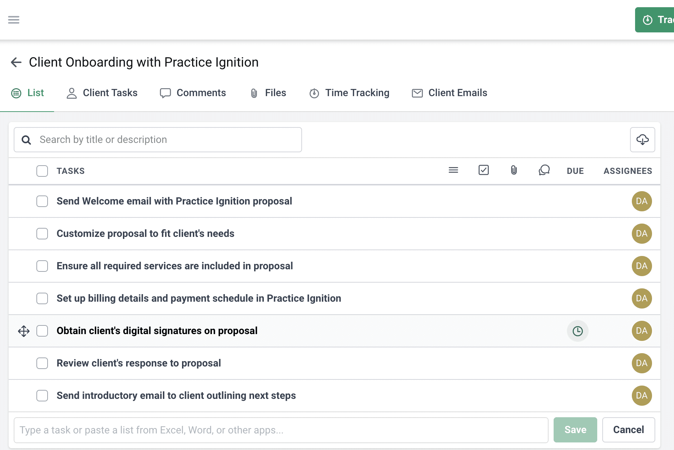Open 'Ensure all required services are included' task

click(x=175, y=266)
